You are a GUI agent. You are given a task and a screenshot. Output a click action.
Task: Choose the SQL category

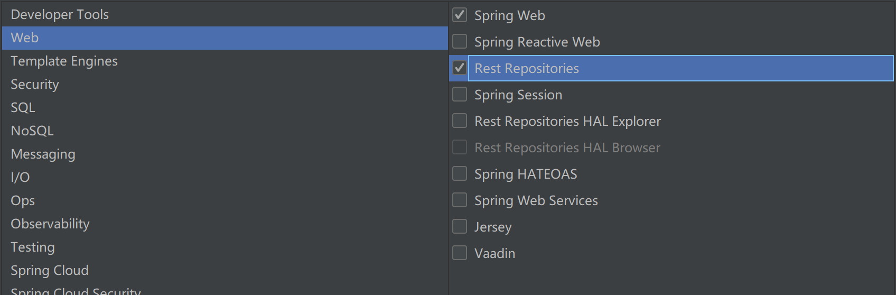coord(23,108)
